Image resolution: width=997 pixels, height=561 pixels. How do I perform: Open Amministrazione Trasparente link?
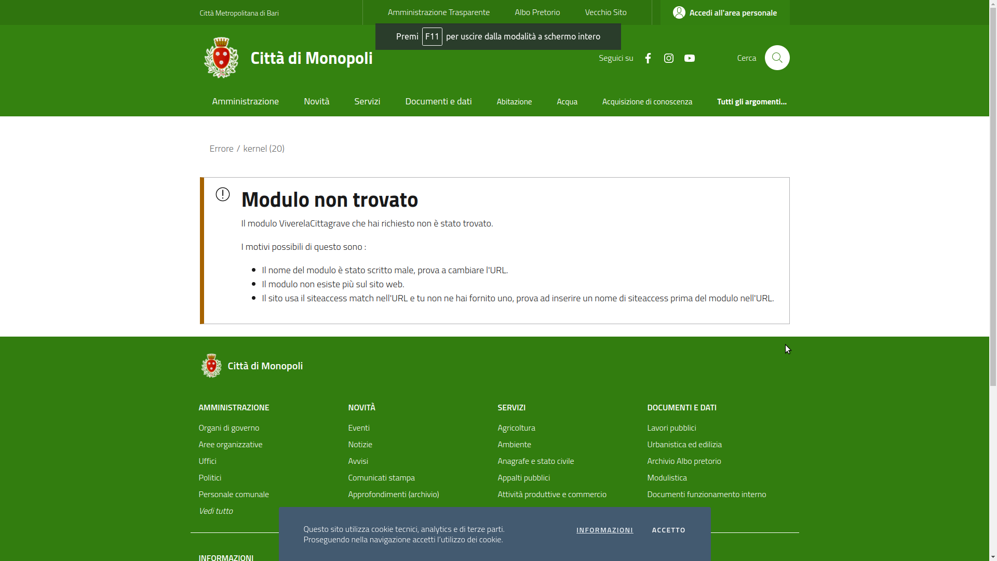coord(438,12)
